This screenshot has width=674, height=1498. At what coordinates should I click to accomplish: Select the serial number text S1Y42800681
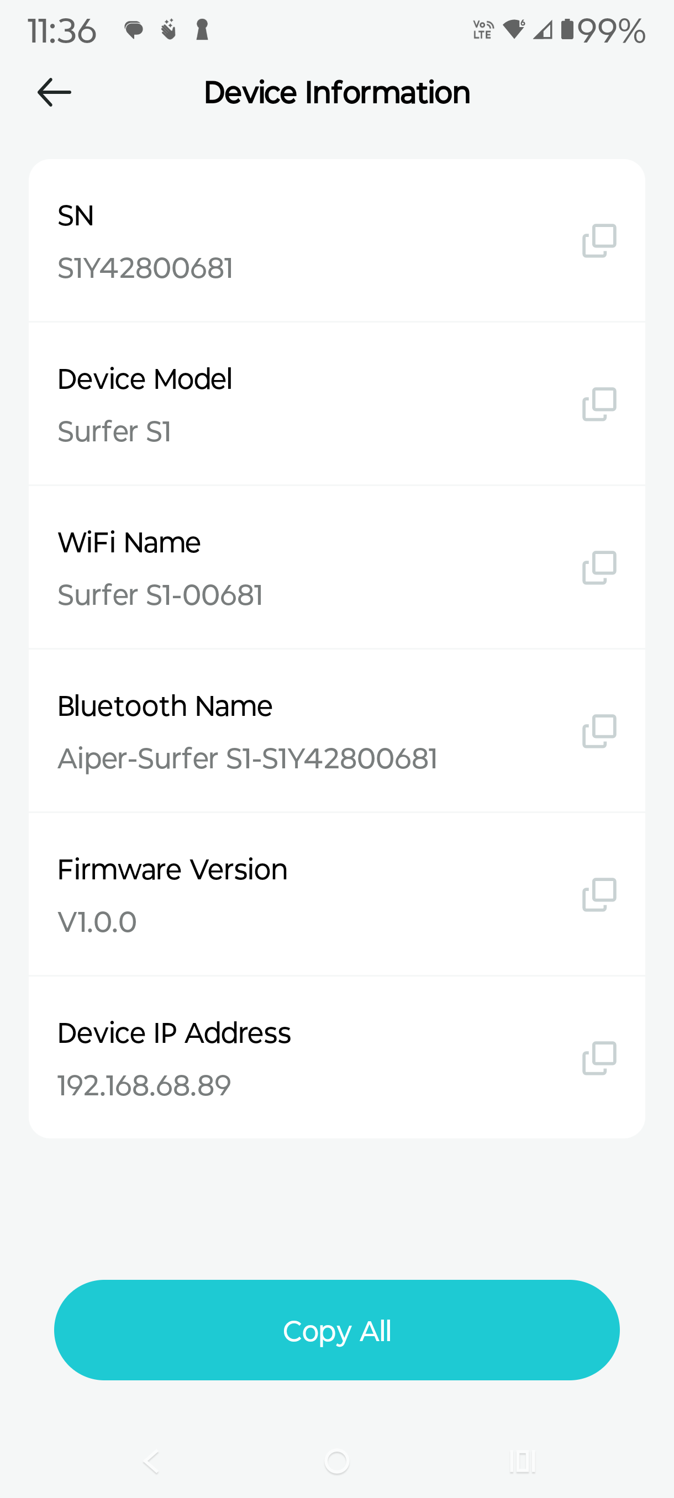(145, 268)
